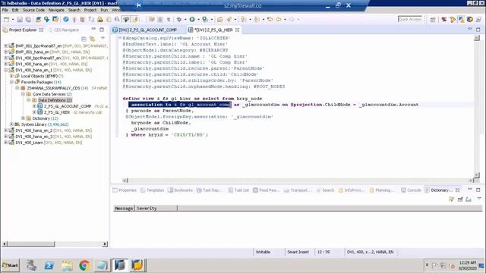
Task: Open the Properties tab in bottom panel
Action: 125,190
